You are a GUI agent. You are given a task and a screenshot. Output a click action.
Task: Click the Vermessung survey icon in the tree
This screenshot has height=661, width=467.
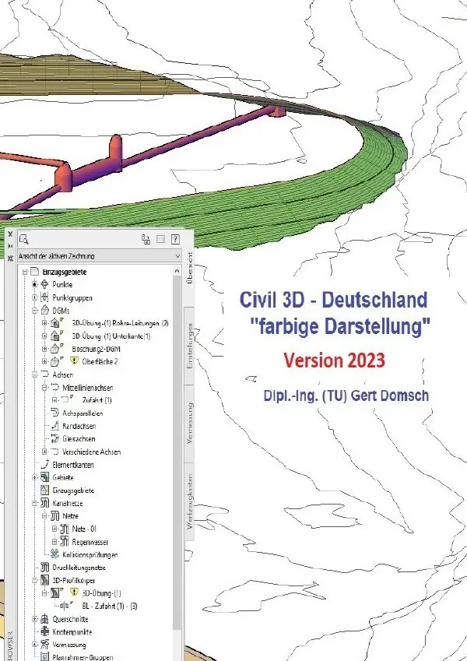44,644
